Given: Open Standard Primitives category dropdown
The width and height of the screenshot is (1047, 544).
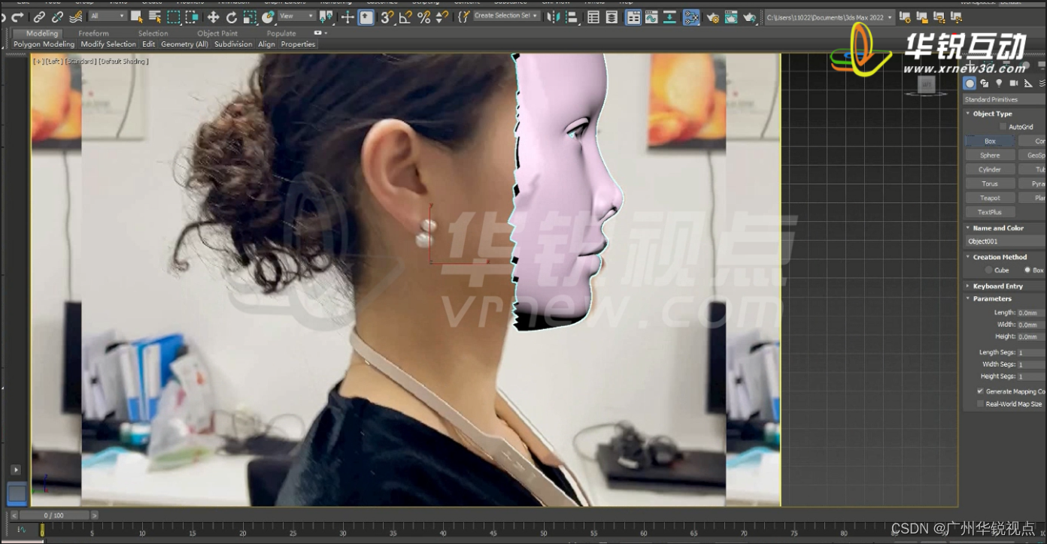Looking at the screenshot, I should coord(1005,99).
